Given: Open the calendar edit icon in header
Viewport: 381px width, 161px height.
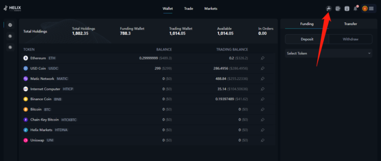Looking at the screenshot, I should (x=338, y=9).
